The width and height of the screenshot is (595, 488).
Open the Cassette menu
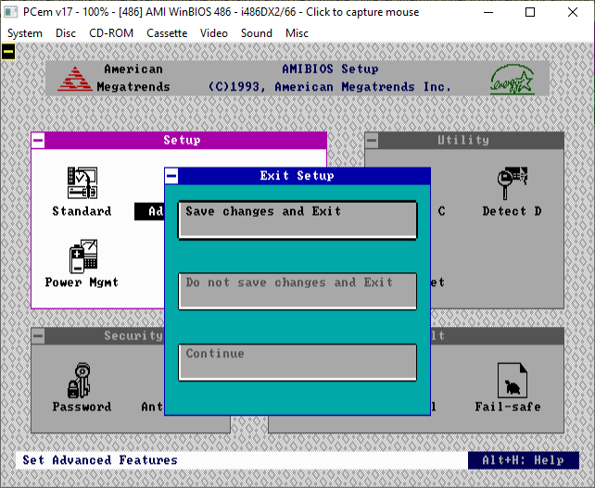pos(167,33)
